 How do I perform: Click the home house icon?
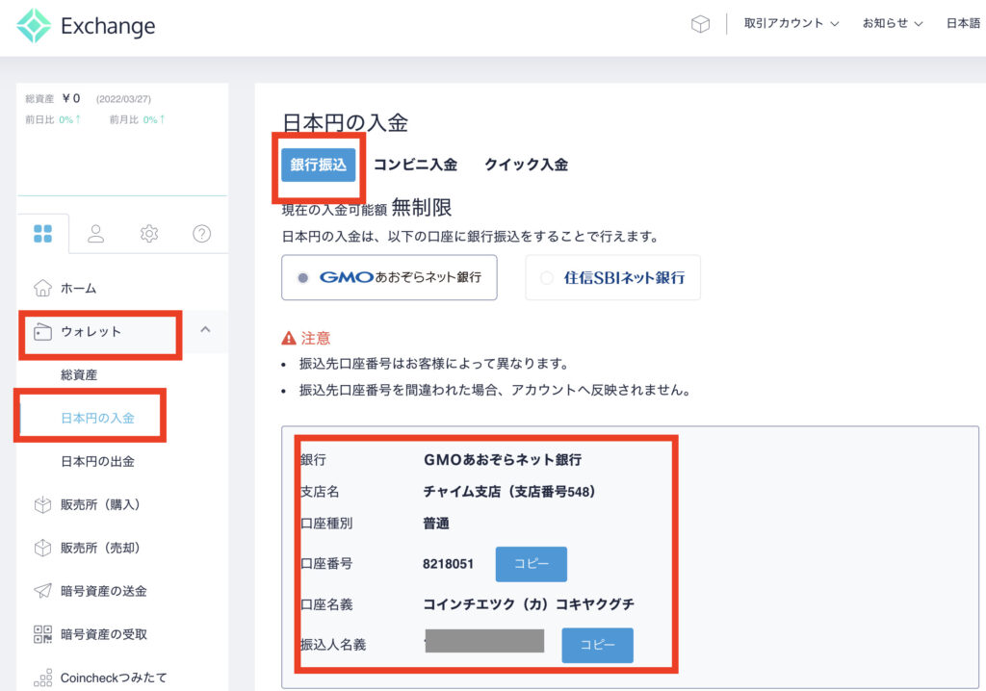click(x=42, y=288)
